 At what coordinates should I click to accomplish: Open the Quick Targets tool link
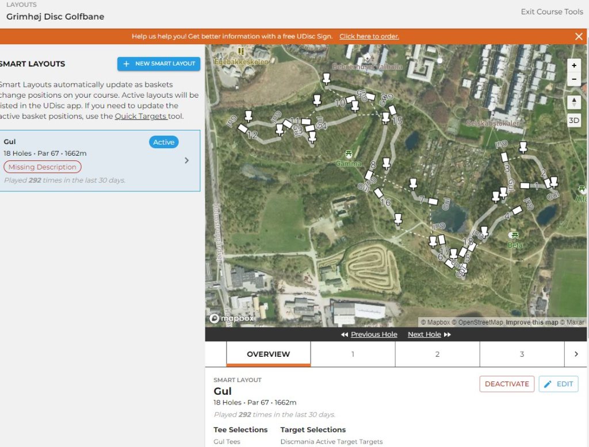pyautogui.click(x=141, y=116)
